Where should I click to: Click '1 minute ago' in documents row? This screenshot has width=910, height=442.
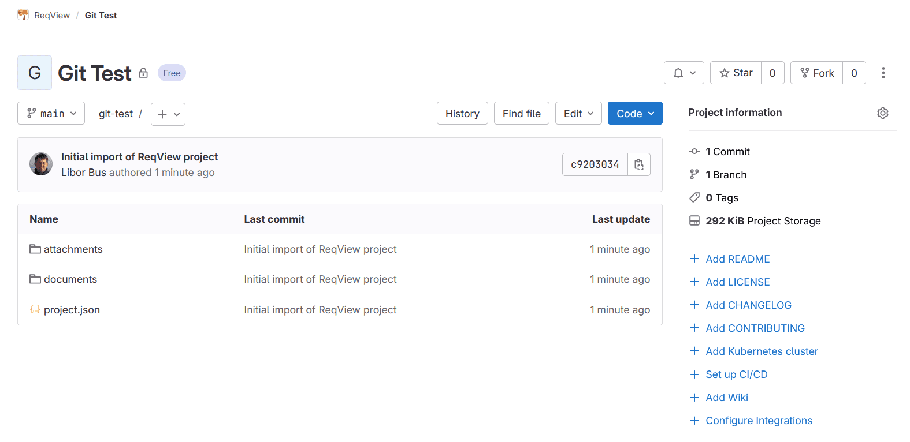tap(620, 279)
